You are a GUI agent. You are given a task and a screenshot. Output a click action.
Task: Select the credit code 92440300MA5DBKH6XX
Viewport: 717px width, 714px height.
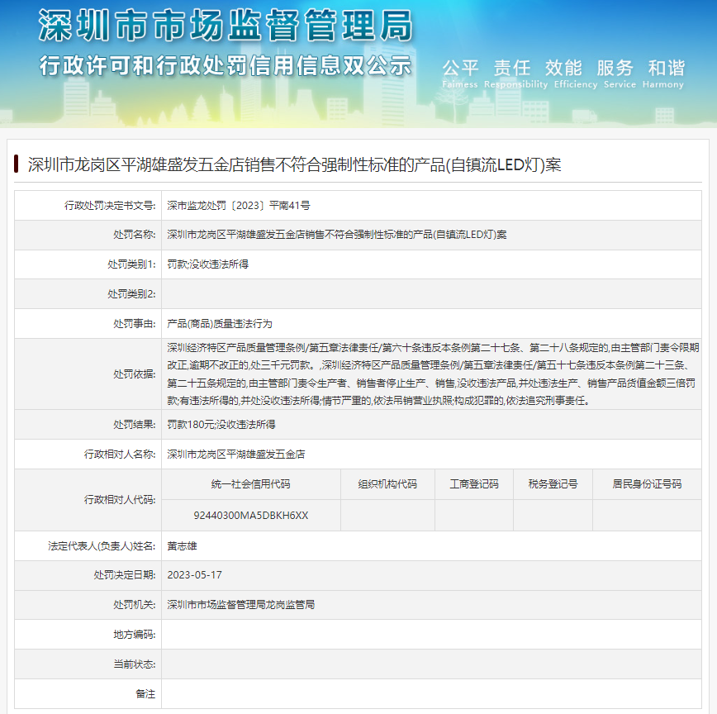(250, 515)
